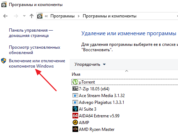Viewport: 178px width, 133px height.
Task: Open Включение или отключение компонентов Windows
Action: [x=37, y=63]
